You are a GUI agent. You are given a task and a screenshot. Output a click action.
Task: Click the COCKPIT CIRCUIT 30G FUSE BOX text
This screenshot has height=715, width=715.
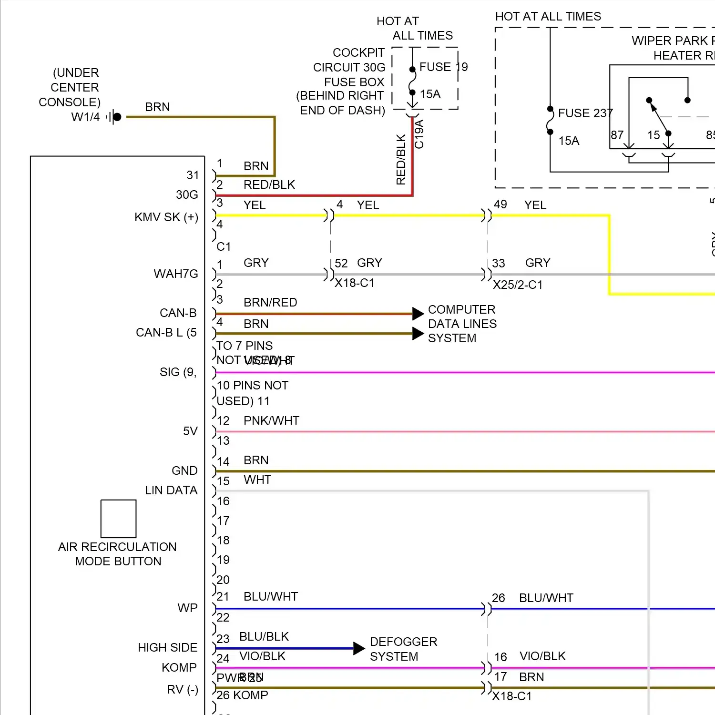(x=349, y=67)
